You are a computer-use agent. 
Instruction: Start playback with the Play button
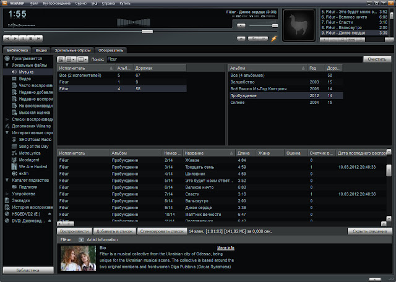(15, 38)
